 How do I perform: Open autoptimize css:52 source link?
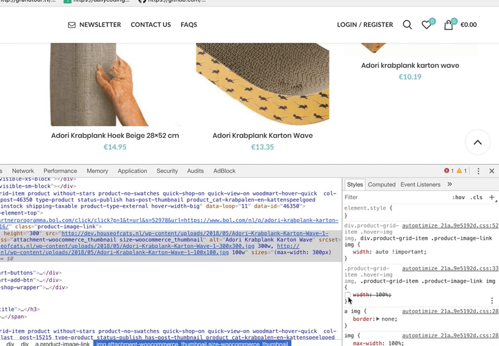point(450,226)
